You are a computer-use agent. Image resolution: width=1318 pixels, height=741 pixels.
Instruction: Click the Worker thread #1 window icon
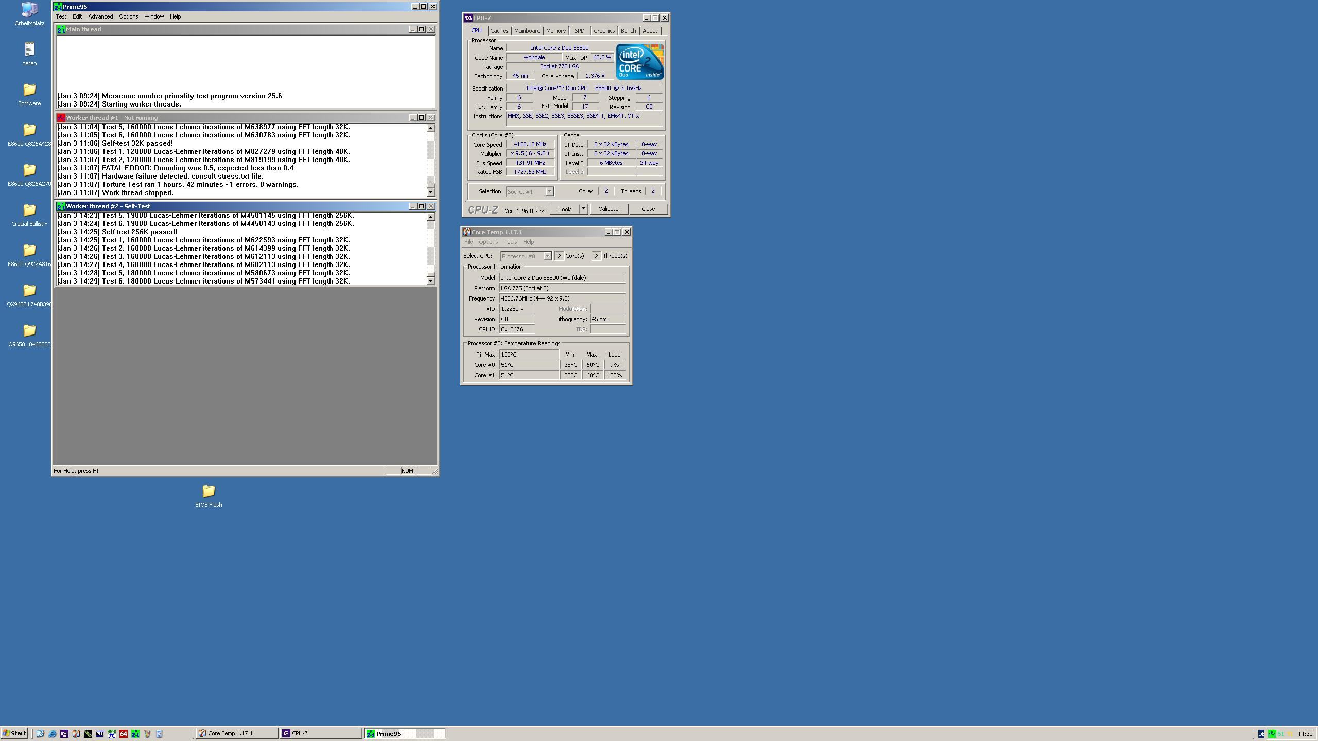[x=61, y=118]
